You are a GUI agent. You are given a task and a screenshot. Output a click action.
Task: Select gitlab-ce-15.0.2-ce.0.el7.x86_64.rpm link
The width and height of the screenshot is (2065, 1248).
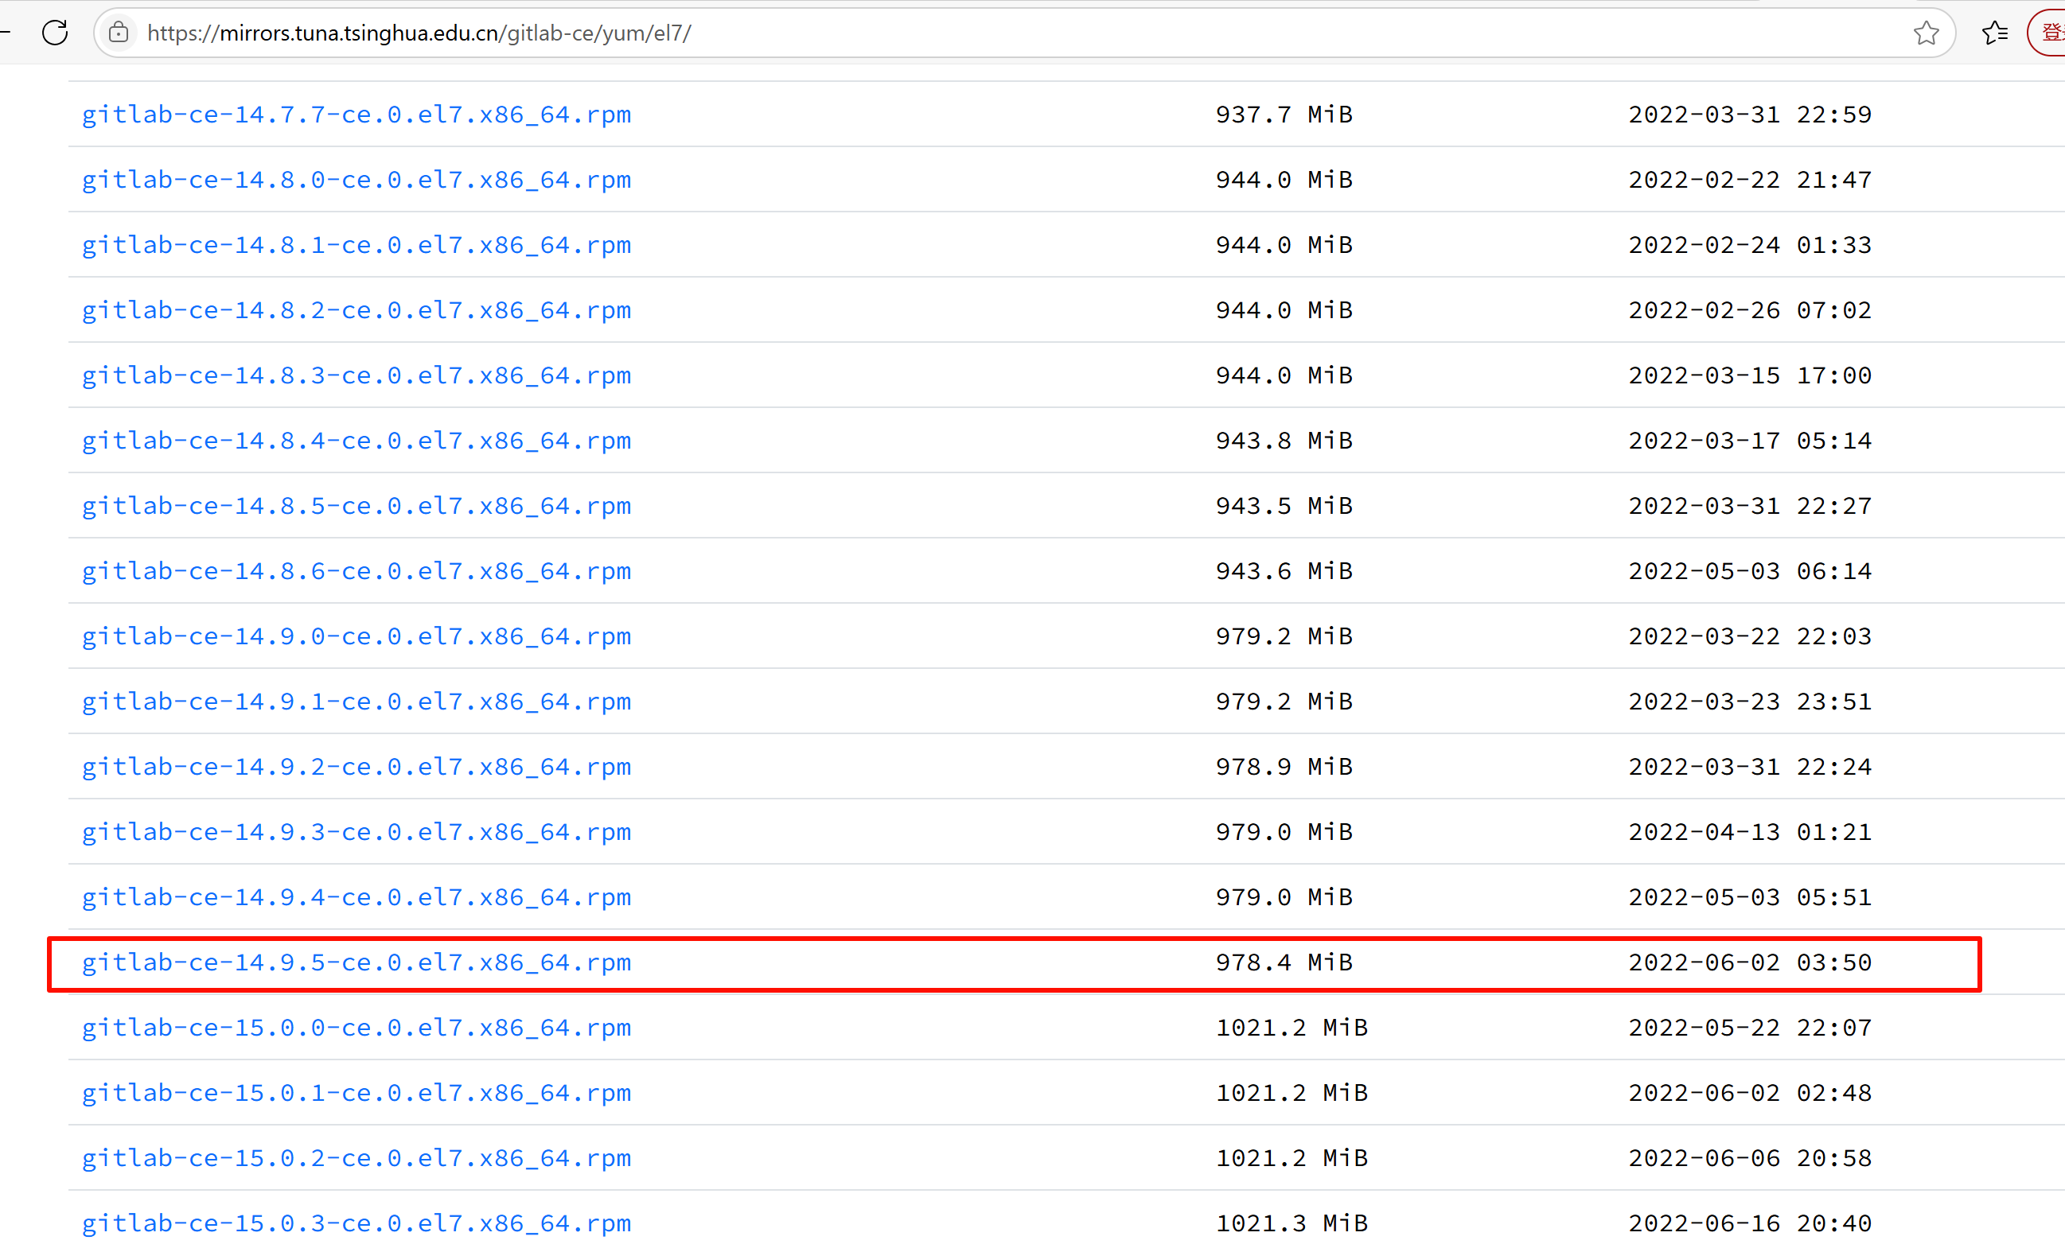[357, 1160]
